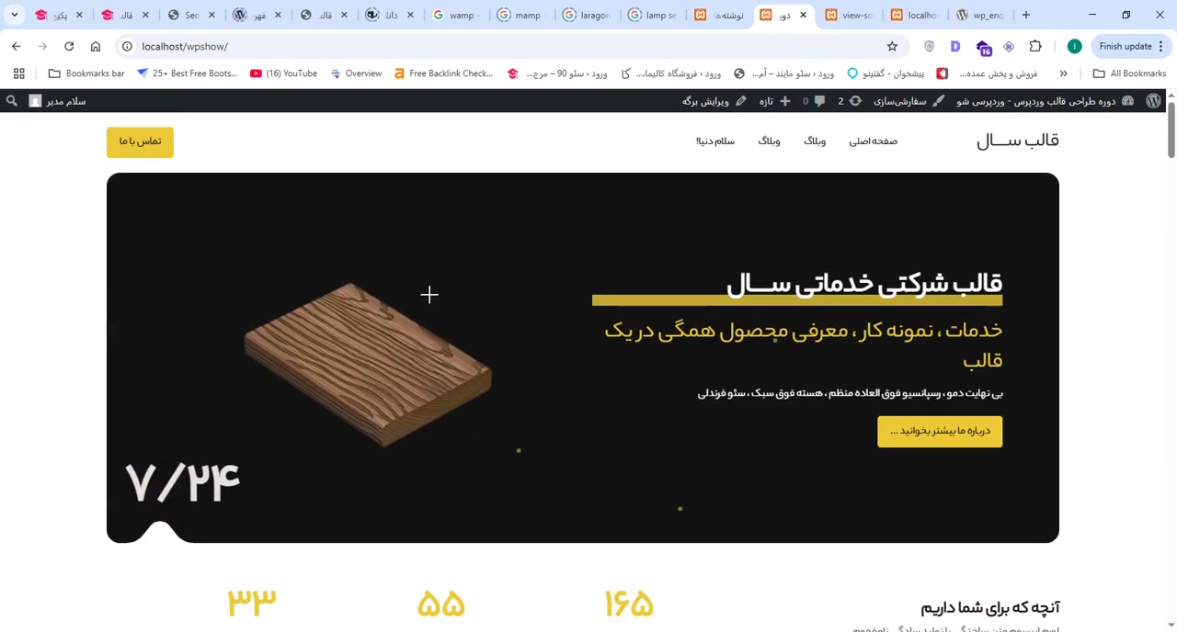Screen dimensions: 1177x632
Task: Click the home icon in the browser toolbar
Action: (96, 46)
